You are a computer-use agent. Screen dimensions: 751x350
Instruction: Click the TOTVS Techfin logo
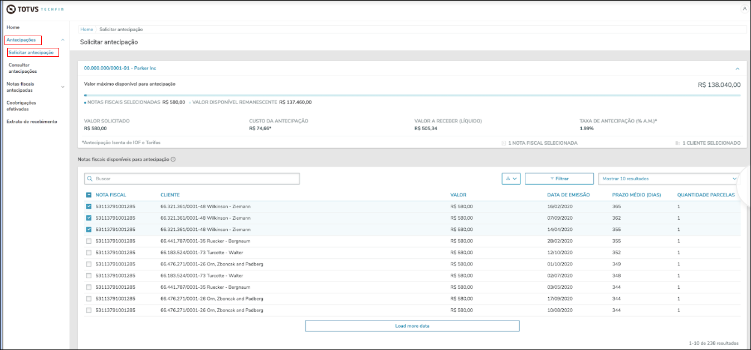pyautogui.click(x=34, y=9)
